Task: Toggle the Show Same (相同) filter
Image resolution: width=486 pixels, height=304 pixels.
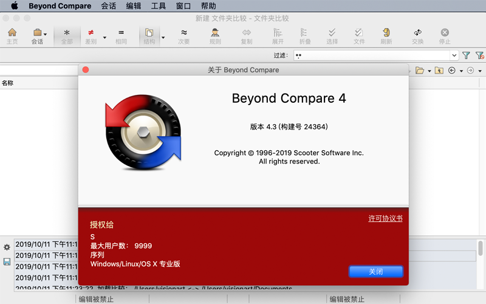Action: tap(121, 36)
